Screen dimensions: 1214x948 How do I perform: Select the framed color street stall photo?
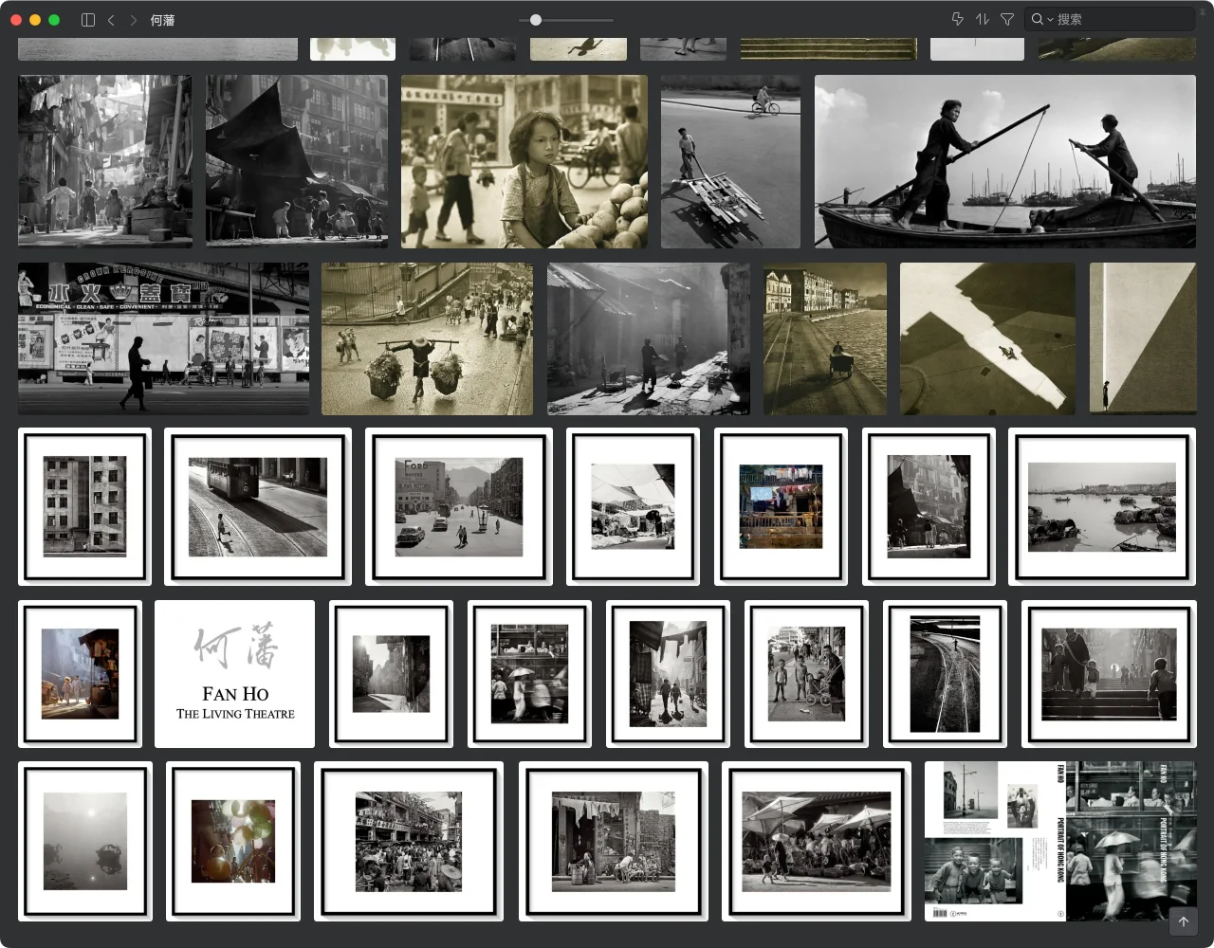(x=80, y=674)
